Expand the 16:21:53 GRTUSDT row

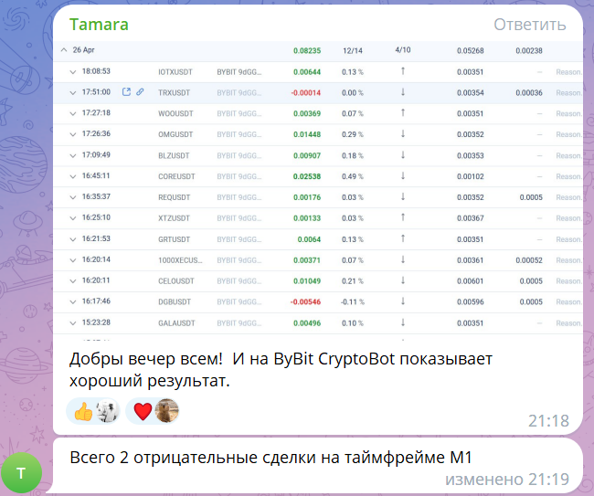click(x=73, y=239)
